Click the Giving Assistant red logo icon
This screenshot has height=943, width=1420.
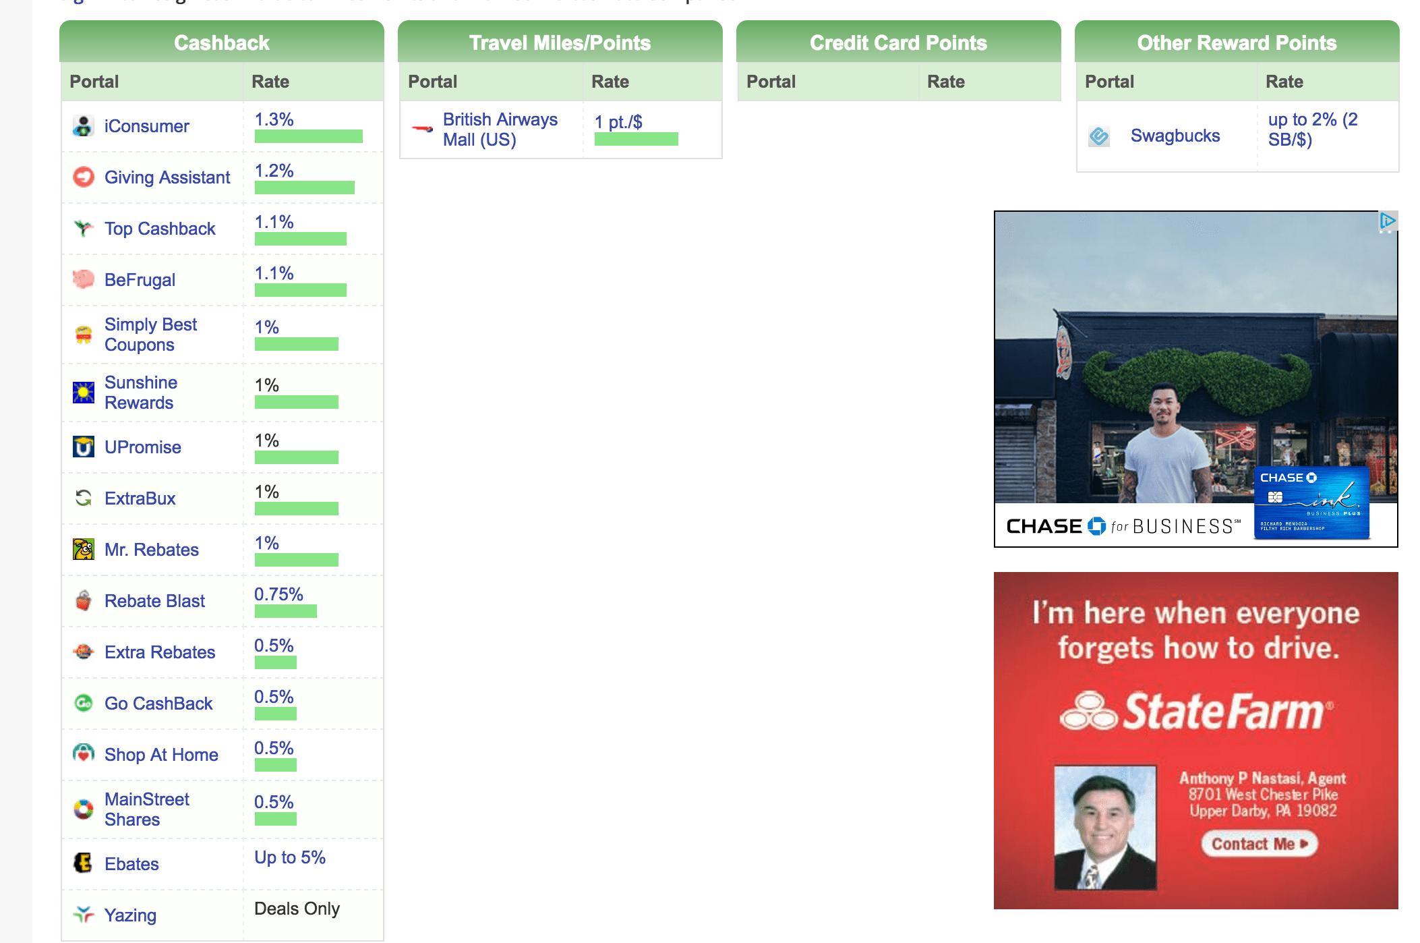83,177
